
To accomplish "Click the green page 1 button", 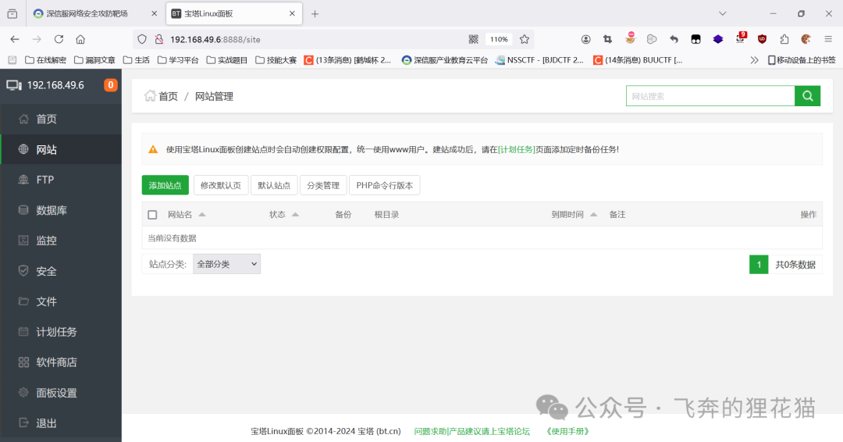I will coord(759,264).
